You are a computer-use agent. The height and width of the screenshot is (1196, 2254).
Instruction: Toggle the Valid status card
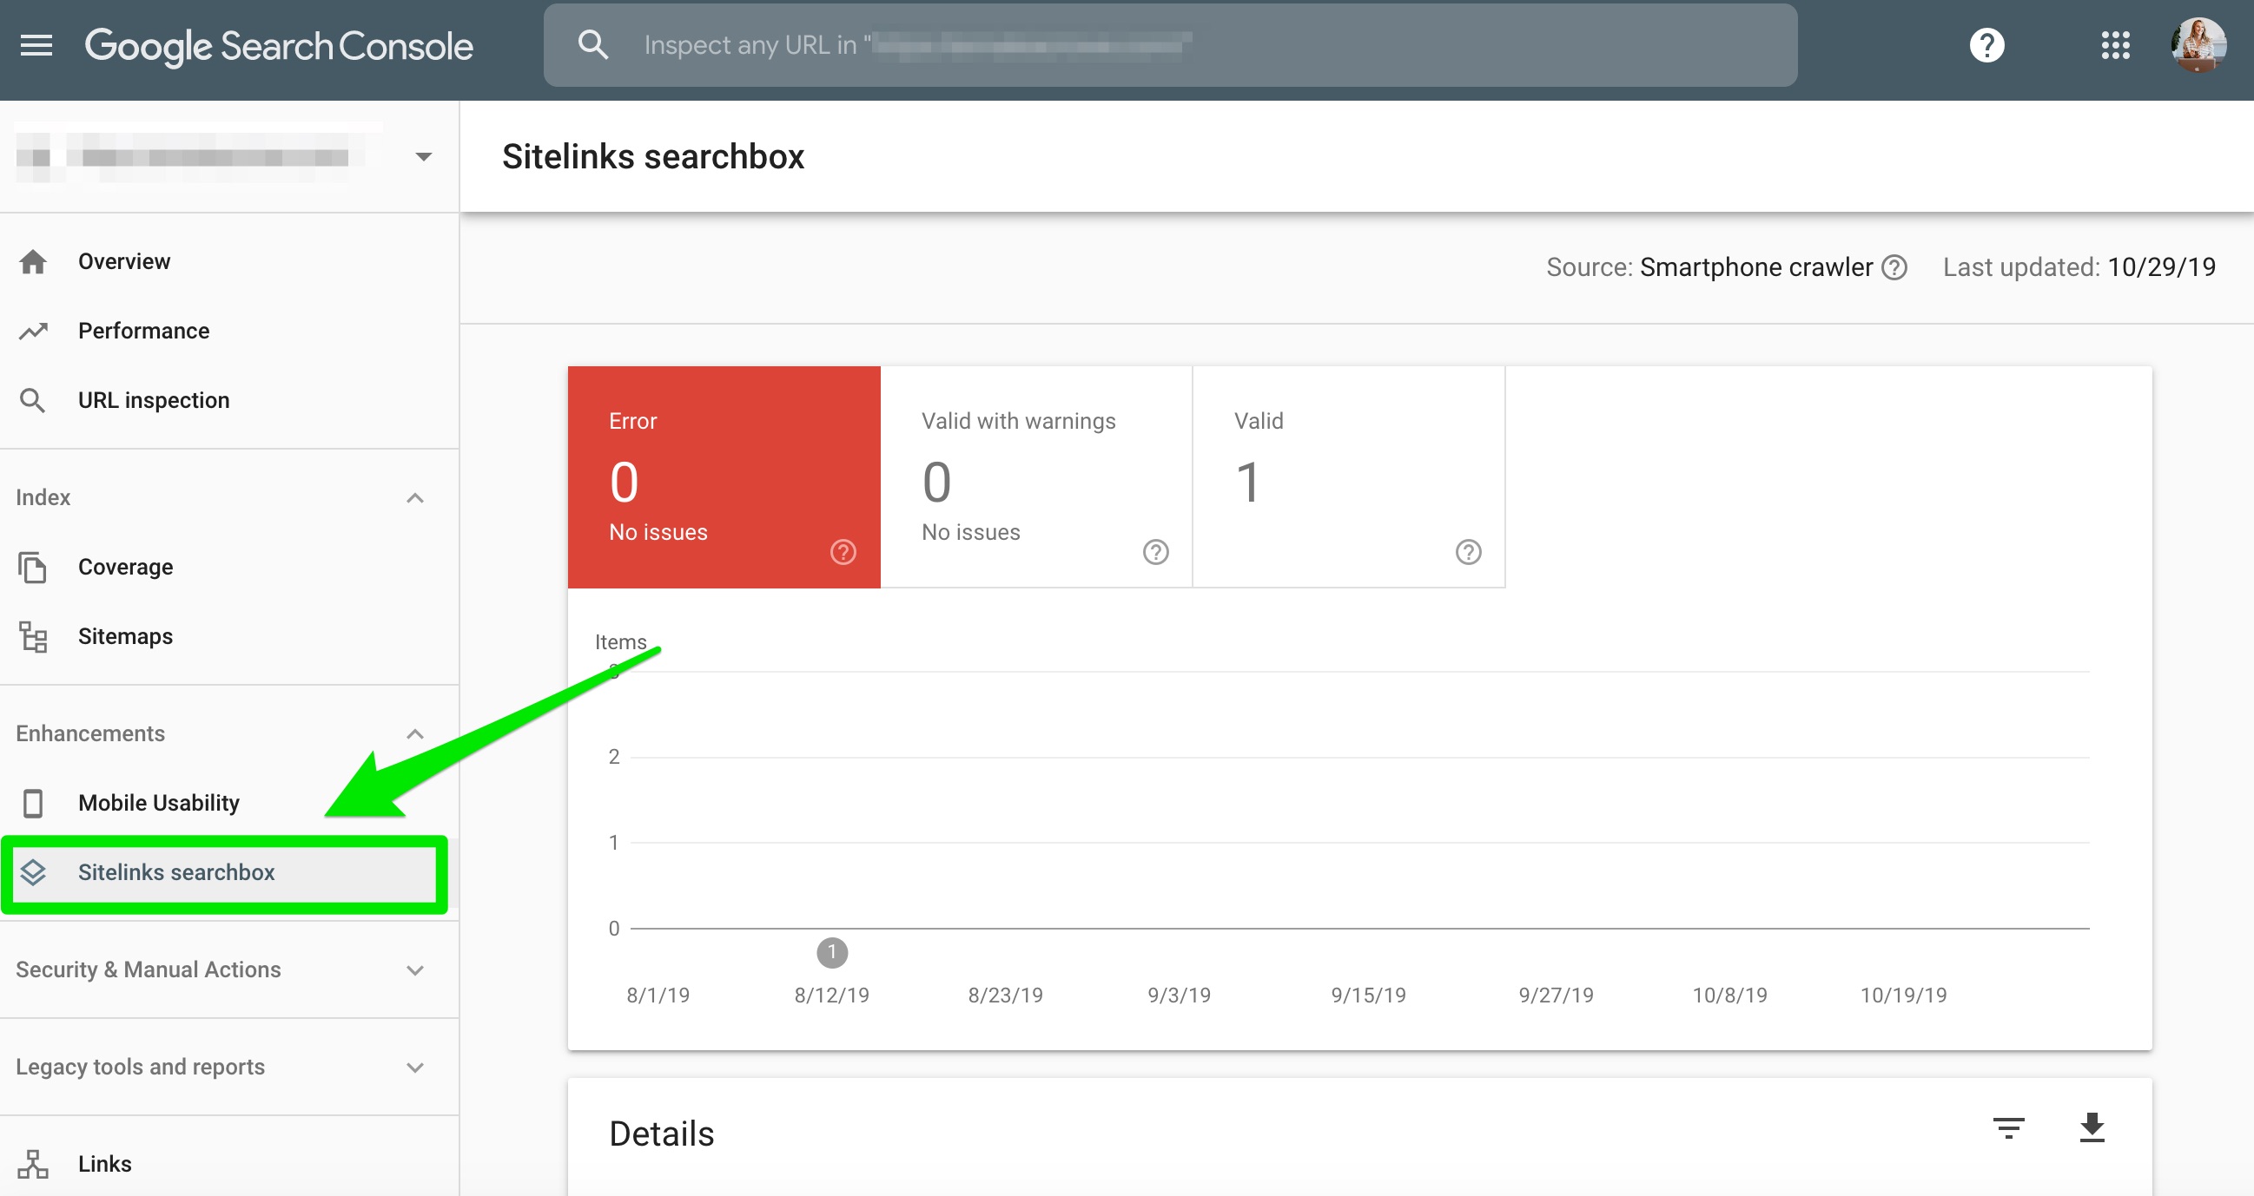pyautogui.click(x=1349, y=477)
